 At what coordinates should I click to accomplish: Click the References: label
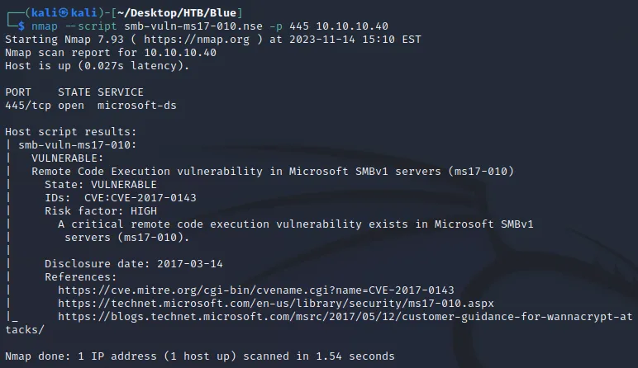(80, 277)
